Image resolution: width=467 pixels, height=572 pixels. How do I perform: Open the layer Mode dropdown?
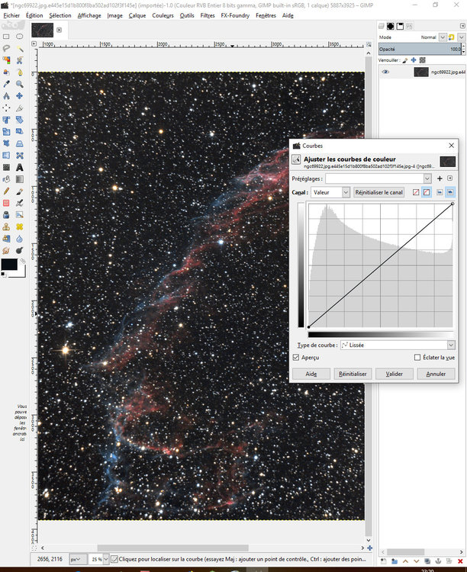point(443,37)
